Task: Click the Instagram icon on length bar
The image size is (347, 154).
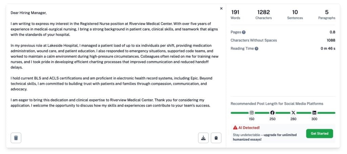Action: point(251,113)
